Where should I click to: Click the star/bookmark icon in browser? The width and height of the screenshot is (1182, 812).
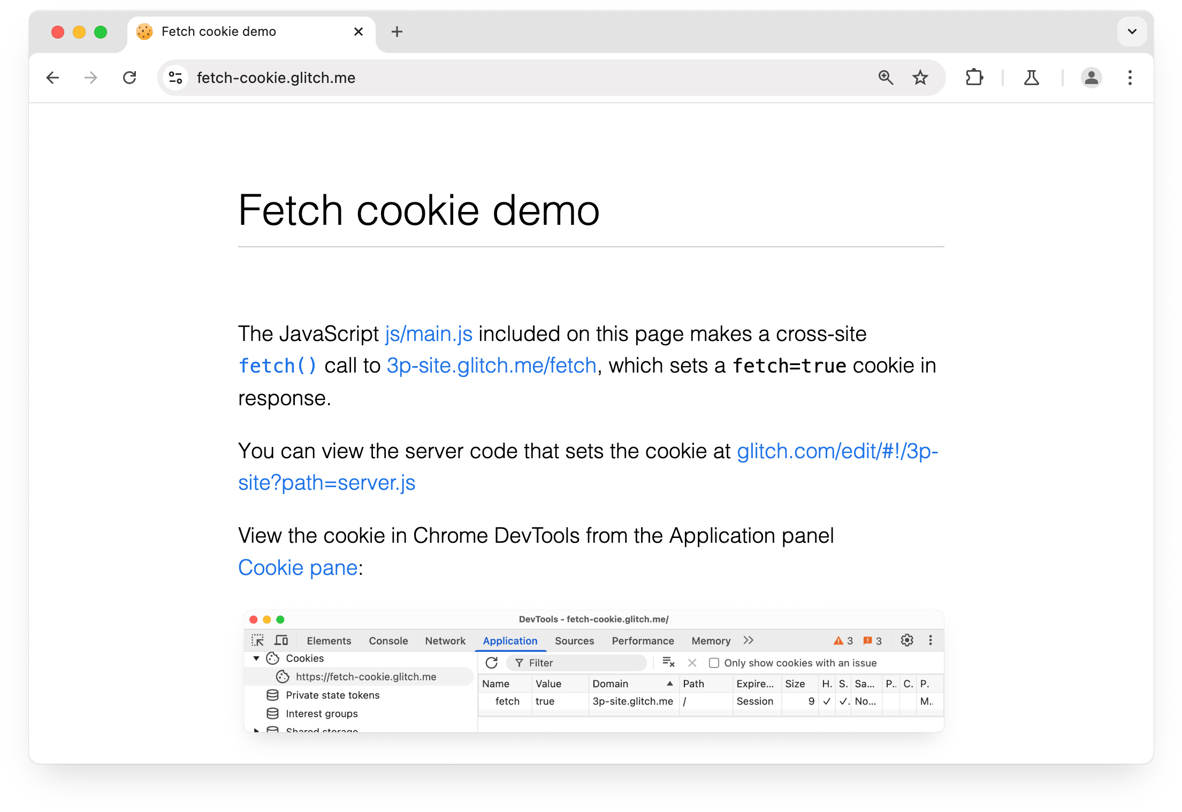pyautogui.click(x=921, y=77)
